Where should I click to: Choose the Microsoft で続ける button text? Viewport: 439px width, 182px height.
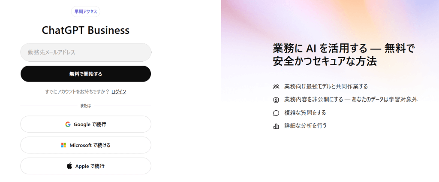pyautogui.click(x=90, y=145)
